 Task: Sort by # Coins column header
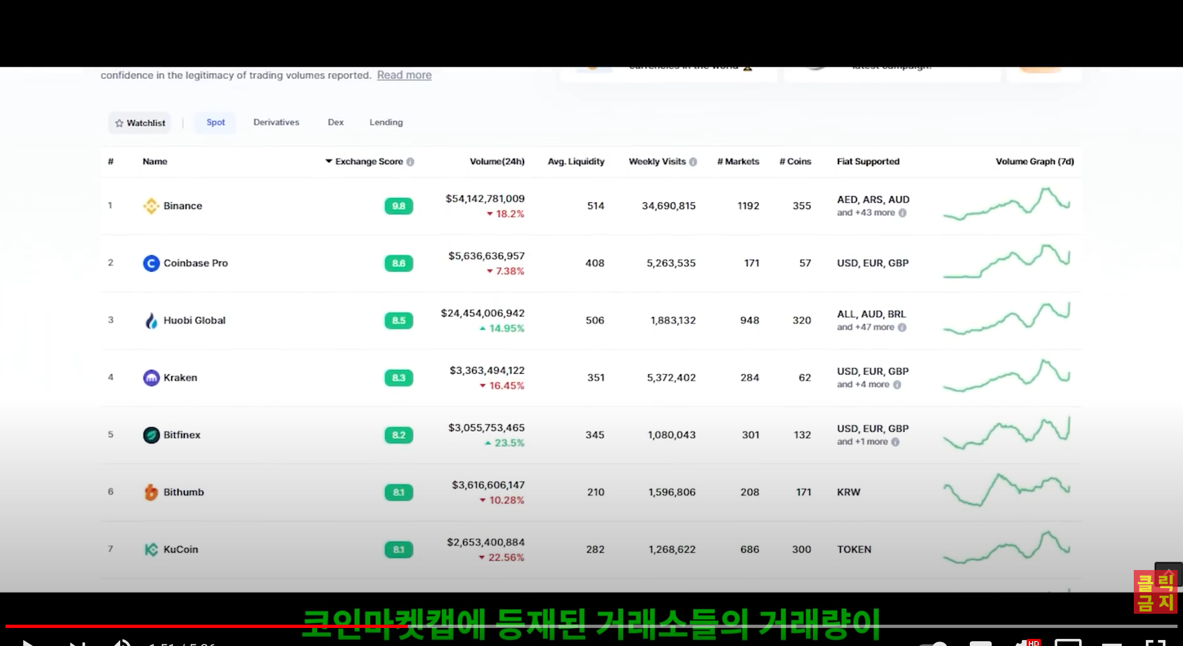795,162
